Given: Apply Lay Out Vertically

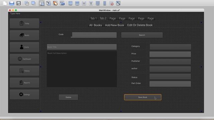Looking at the screenshot, I should (x=77, y=3).
